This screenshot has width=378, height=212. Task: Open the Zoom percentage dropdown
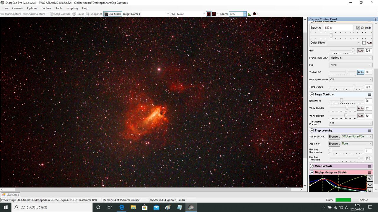(245, 14)
